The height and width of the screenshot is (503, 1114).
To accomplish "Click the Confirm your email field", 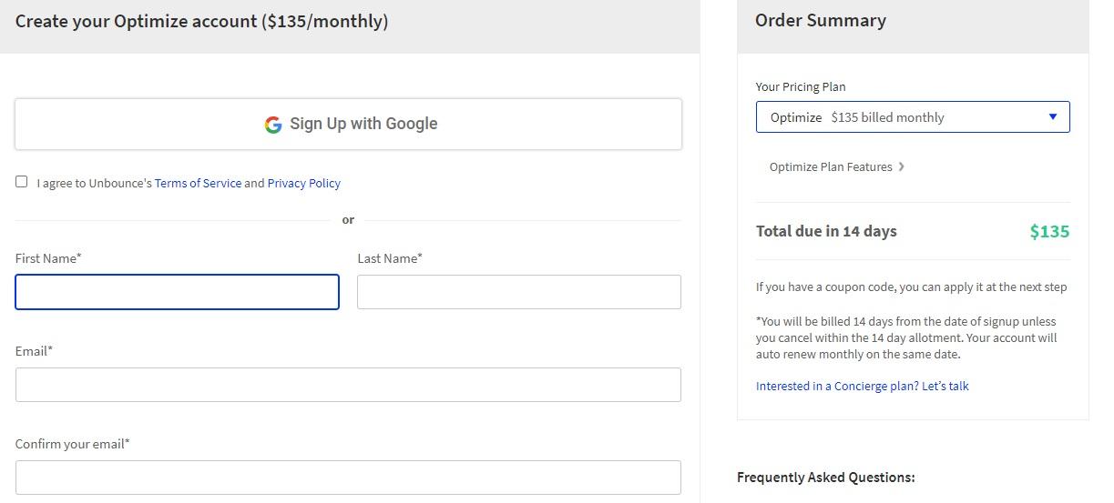I will click(348, 478).
